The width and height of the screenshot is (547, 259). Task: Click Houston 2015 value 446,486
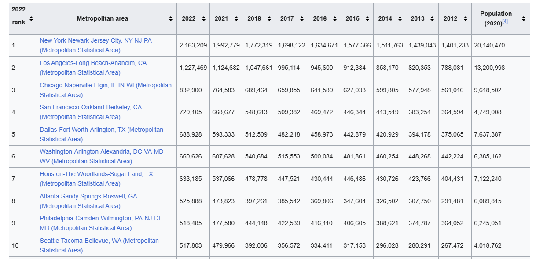pos(355,179)
